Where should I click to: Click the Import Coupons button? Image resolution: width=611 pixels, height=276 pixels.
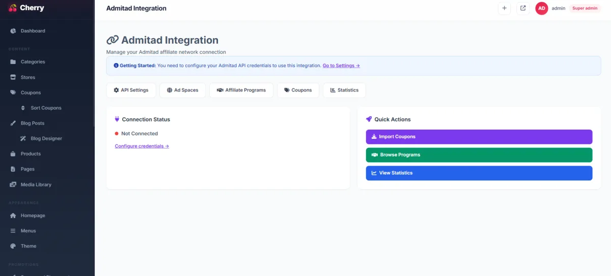(479, 137)
